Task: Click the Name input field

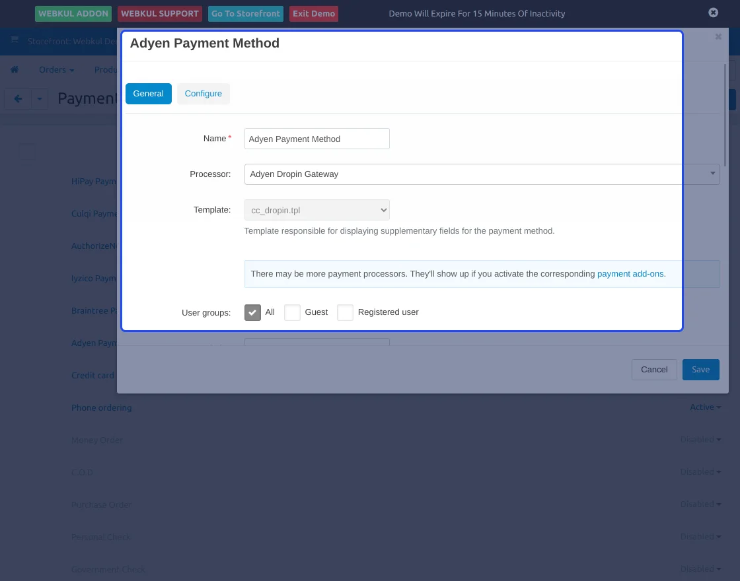Action: (x=316, y=139)
